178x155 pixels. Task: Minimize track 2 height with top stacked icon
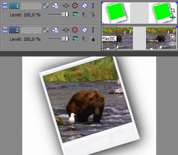[x=5, y=28]
